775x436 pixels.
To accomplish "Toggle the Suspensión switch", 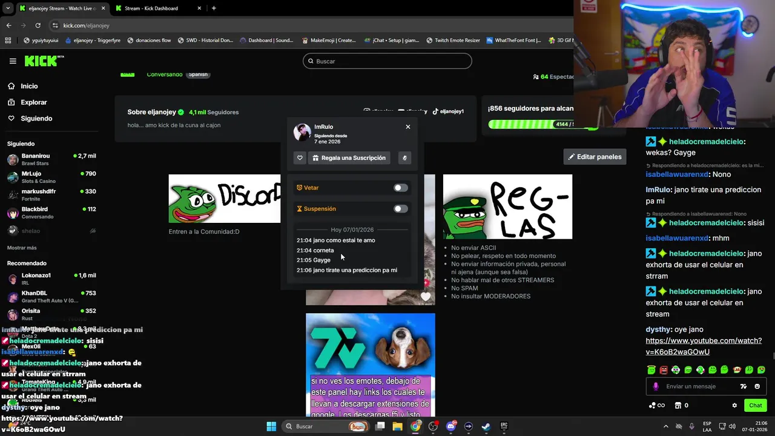I will click(401, 209).
